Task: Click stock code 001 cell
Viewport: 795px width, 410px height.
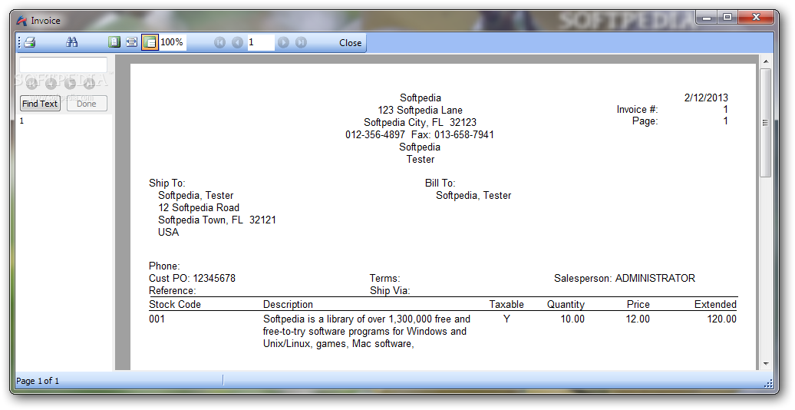Action: coord(157,319)
